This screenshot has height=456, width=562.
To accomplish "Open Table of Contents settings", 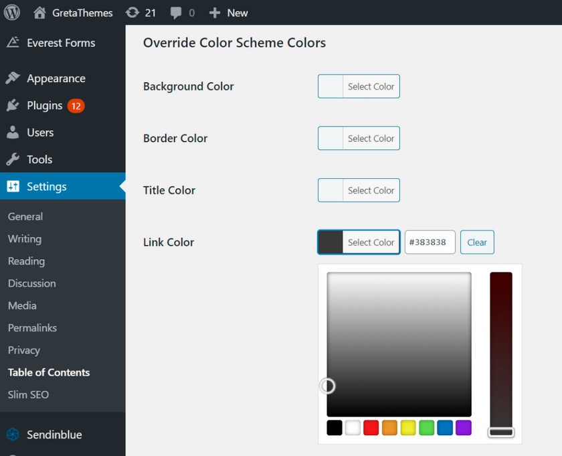I will [49, 372].
